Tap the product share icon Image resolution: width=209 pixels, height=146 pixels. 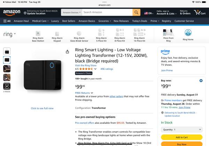(67, 52)
